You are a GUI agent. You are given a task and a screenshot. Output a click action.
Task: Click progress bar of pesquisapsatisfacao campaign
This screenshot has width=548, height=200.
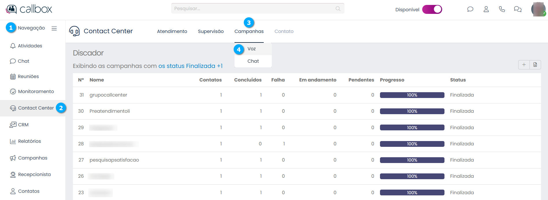(412, 160)
